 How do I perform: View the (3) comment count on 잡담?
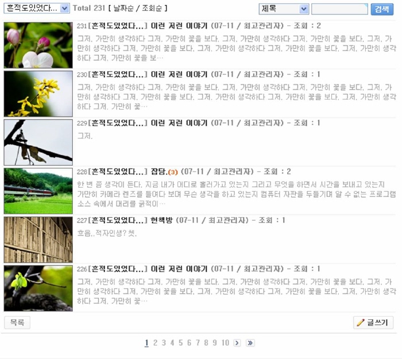173,172
